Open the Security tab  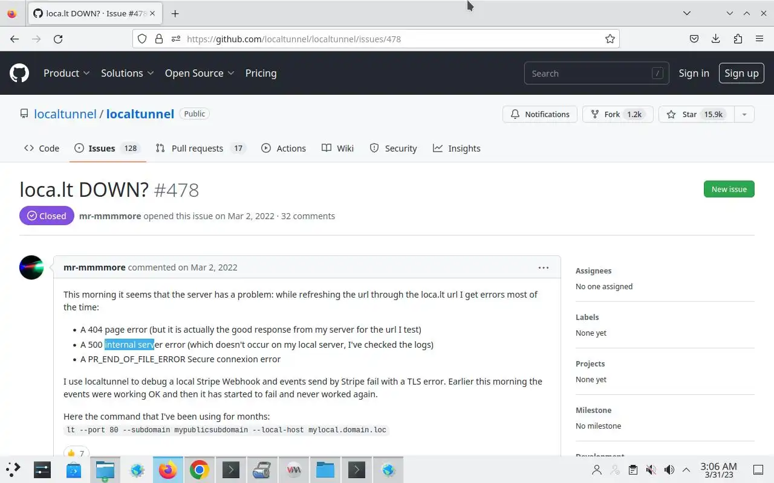(x=394, y=149)
